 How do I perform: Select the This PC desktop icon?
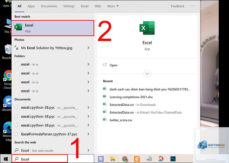[x=8, y=26]
